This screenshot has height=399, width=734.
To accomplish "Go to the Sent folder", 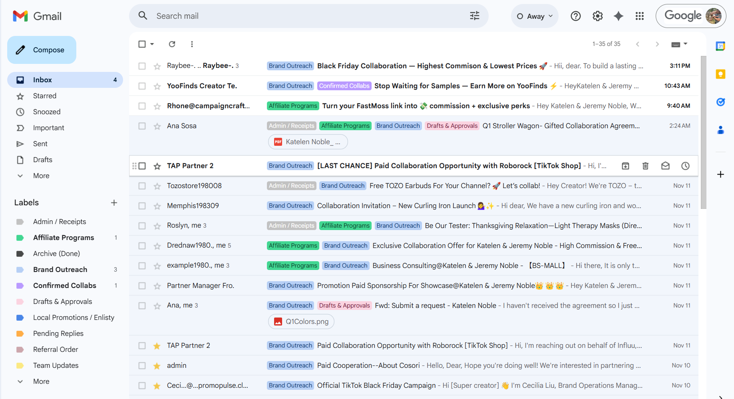I will (40, 144).
